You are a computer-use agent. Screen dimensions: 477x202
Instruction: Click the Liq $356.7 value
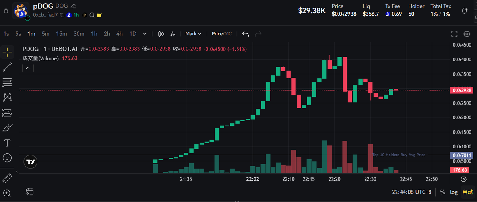(371, 14)
